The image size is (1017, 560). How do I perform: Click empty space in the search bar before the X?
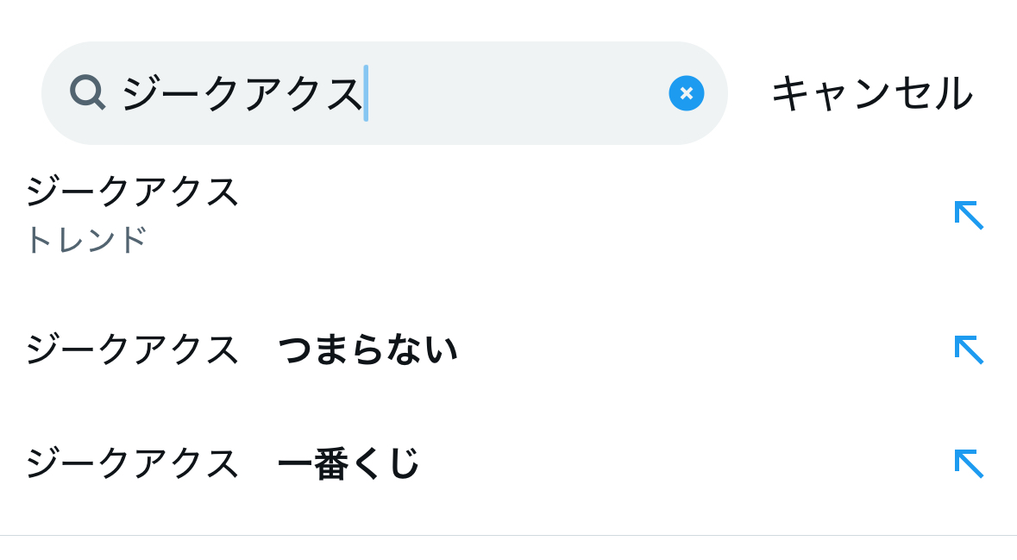click(518, 93)
